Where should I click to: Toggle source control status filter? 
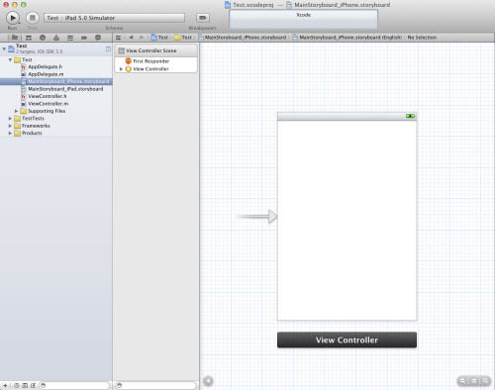coord(25,385)
